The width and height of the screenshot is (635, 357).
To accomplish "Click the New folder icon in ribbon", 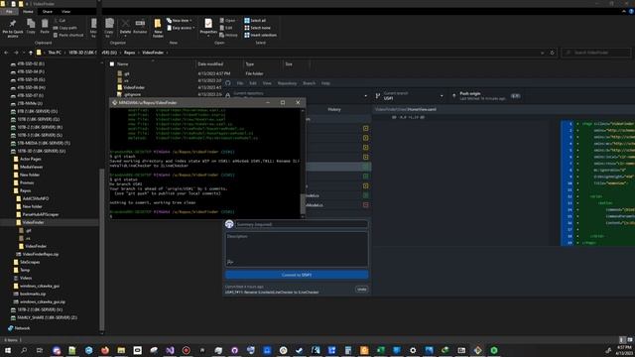I will [158, 28].
